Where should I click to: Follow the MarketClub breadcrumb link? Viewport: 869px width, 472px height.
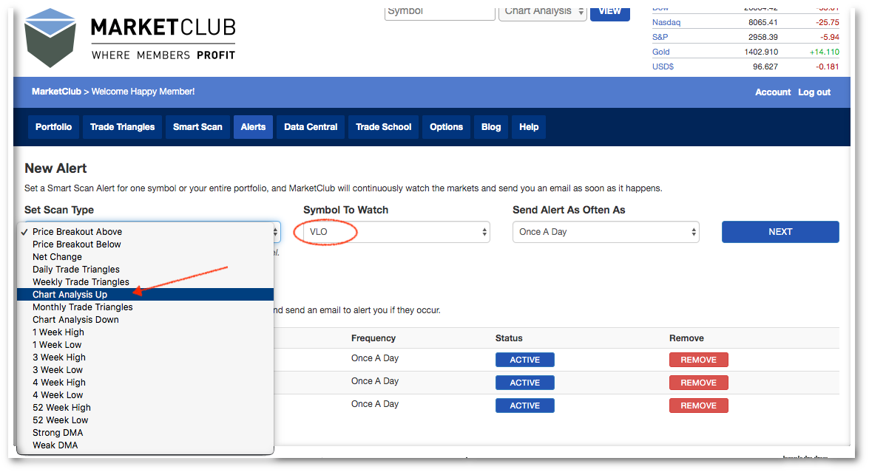coord(56,92)
